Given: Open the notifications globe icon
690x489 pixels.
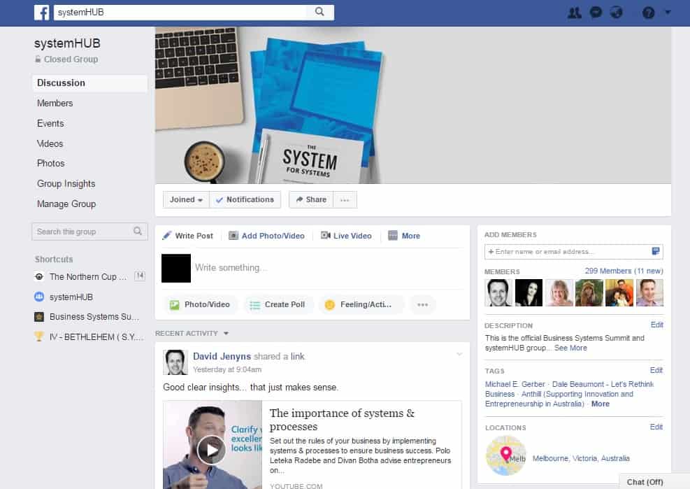Looking at the screenshot, I should [616, 12].
